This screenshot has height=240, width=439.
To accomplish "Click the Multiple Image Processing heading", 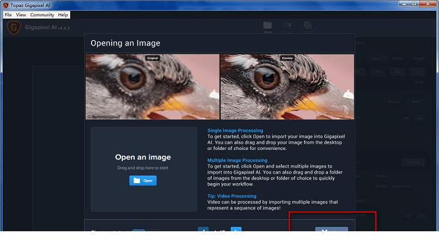I will click(x=237, y=160).
